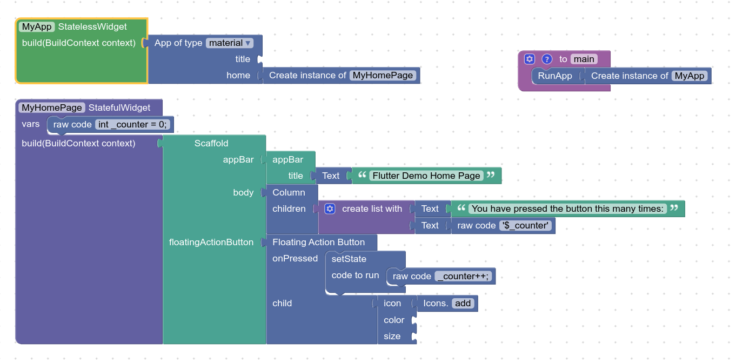736x363 pixels.
Task: Click the icon label in icon block
Action: pyautogui.click(x=392, y=303)
